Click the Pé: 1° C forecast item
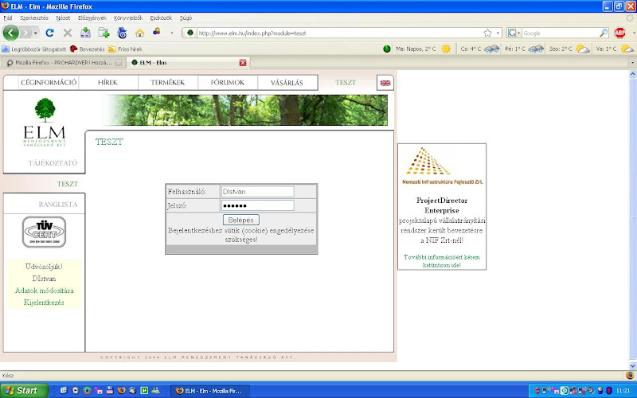637x398 pixels. 524,49
